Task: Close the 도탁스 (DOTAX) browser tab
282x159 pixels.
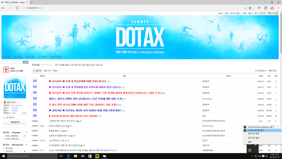Action: tap(27, 2)
